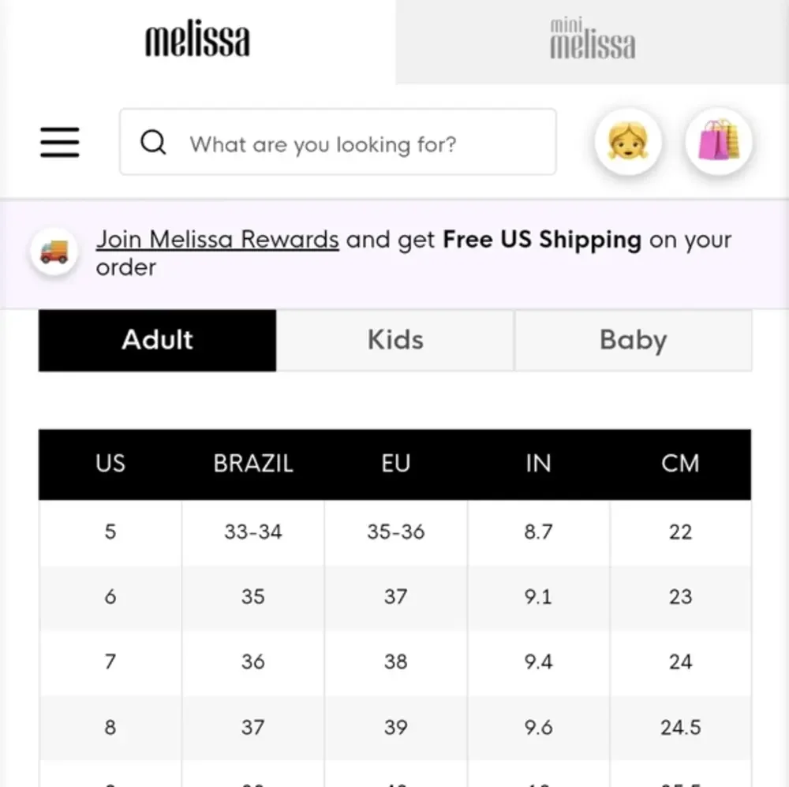Open the shopping bags cart icon
Image resolution: width=789 pixels, height=787 pixels.
[x=719, y=142]
